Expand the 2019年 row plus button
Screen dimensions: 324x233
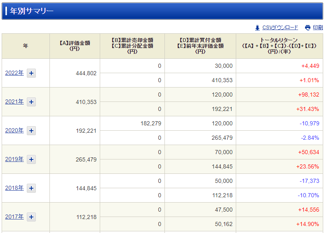[31, 159]
